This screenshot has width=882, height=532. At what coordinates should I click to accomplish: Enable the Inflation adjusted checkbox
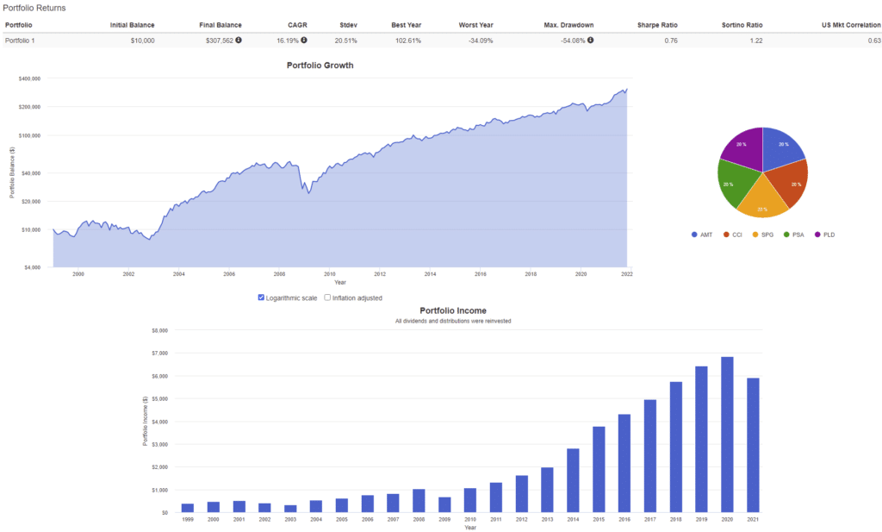327,297
